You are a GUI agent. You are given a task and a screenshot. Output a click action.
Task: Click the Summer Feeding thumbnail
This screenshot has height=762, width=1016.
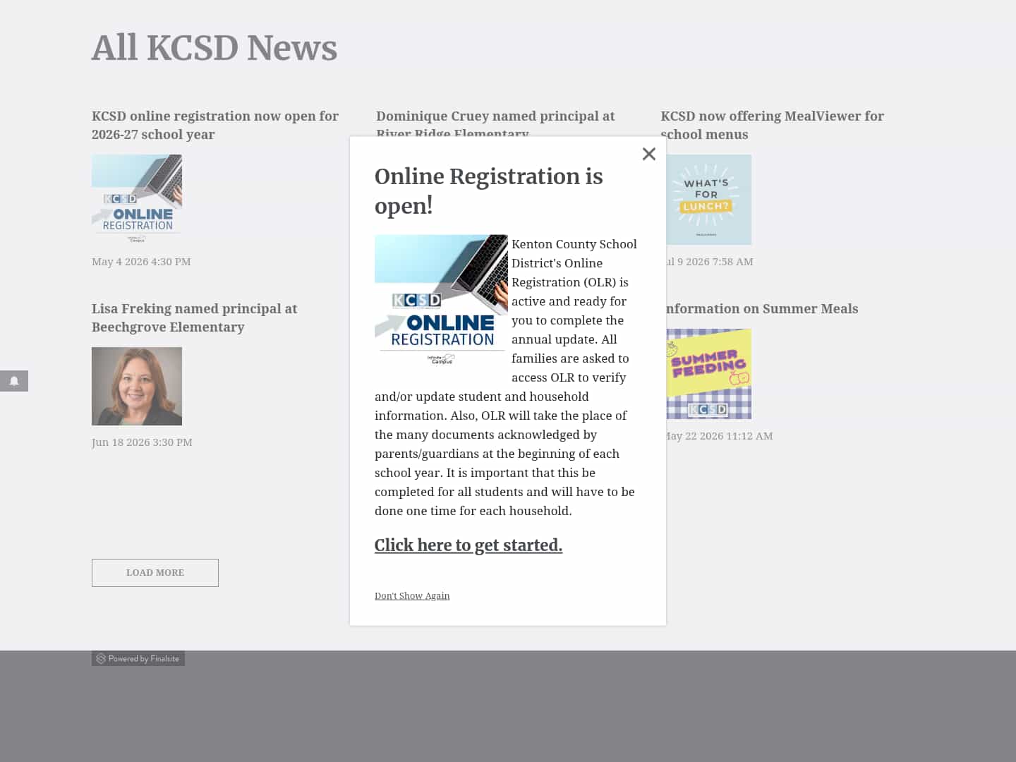708,374
